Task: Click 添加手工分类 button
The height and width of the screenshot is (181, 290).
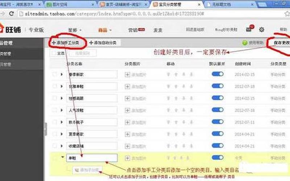Action: point(66,43)
